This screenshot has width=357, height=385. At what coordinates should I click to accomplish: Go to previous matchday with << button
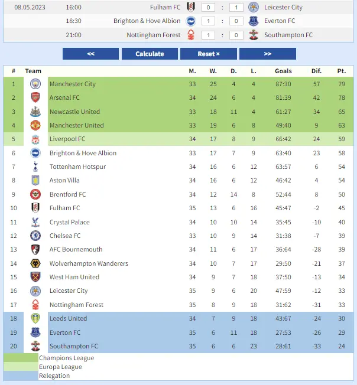pyautogui.click(x=90, y=54)
